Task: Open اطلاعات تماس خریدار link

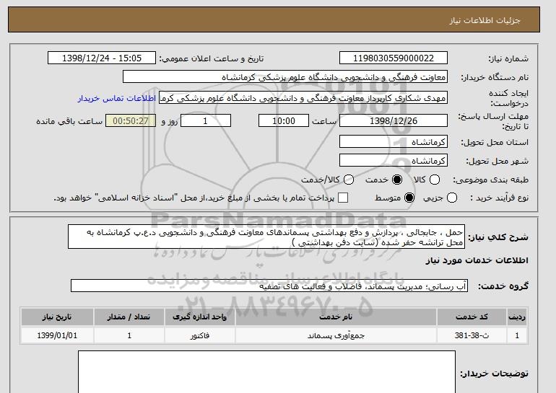Action: [x=117, y=98]
